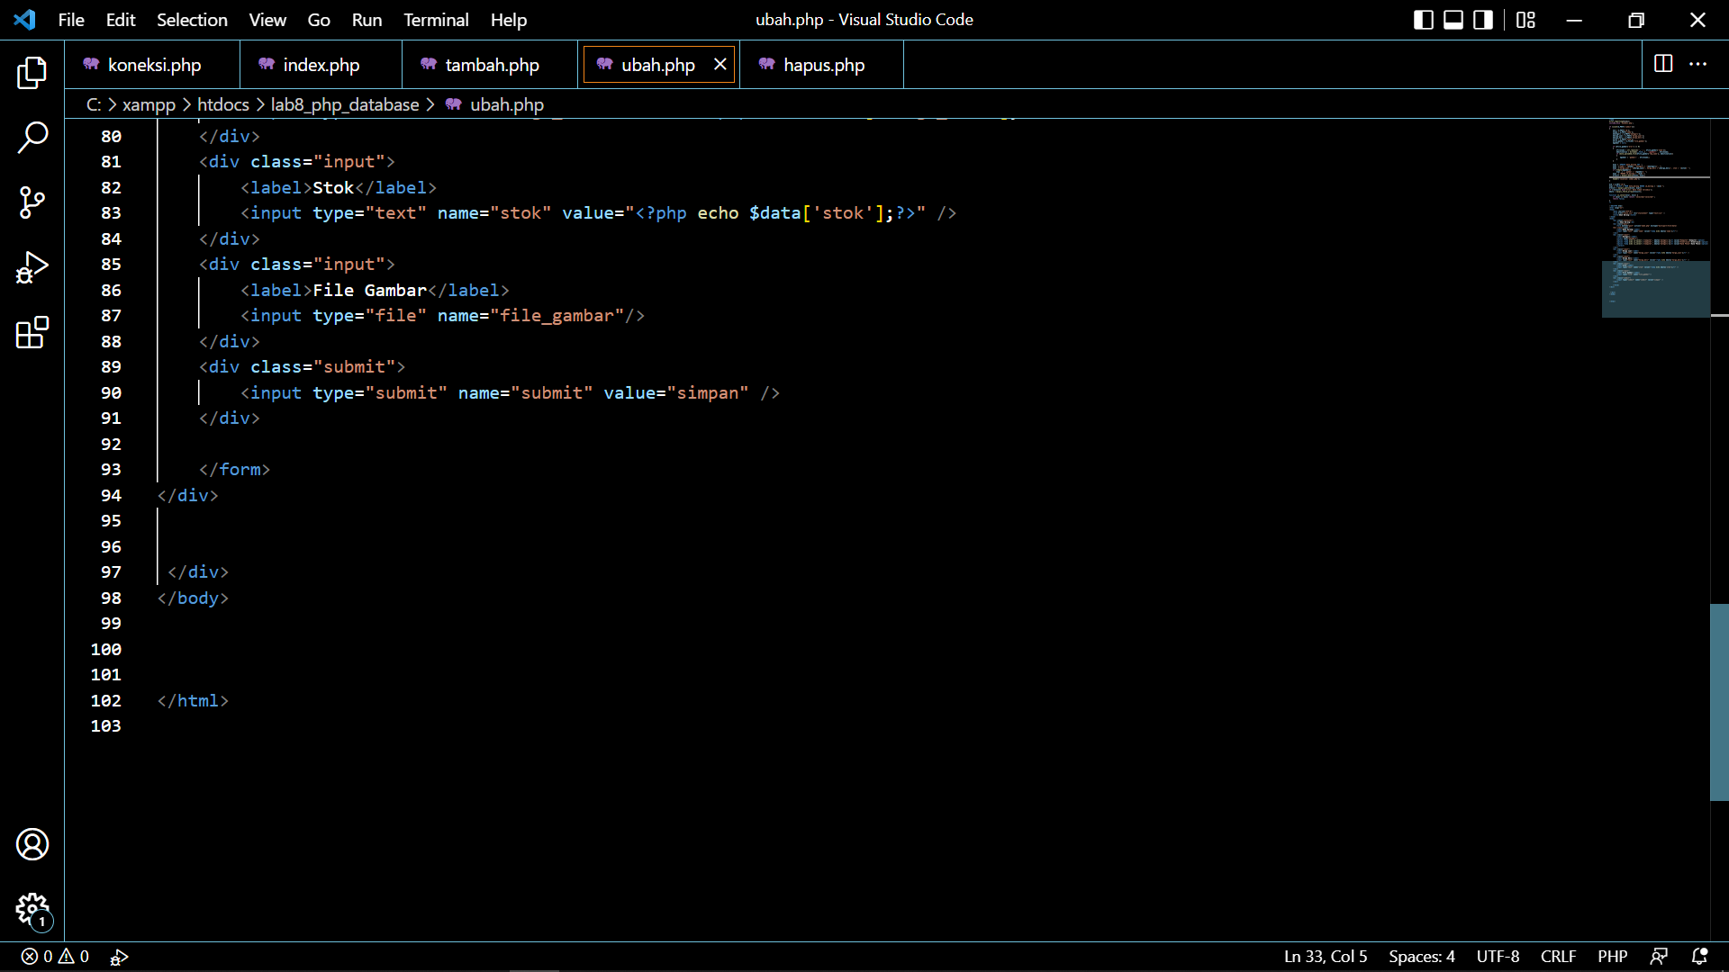Toggle the bottom panel visibility
1729x972 pixels.
point(1453,19)
